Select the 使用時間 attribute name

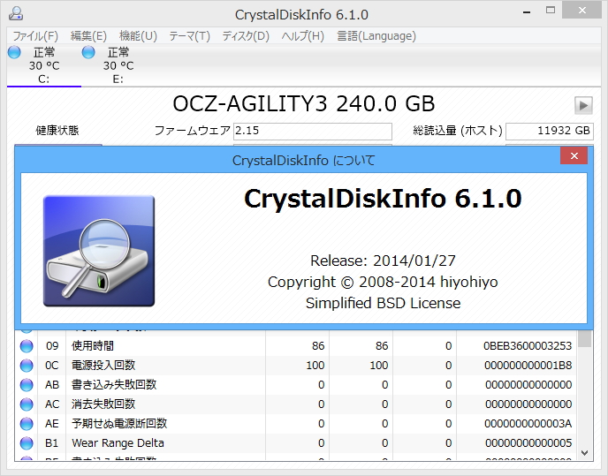93,346
